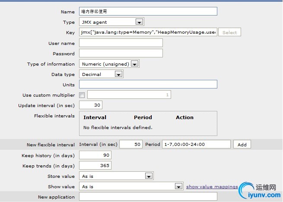The width and height of the screenshot is (283, 202).
Task: Enable the Use custom multiplier checkbox
Action: [82, 95]
